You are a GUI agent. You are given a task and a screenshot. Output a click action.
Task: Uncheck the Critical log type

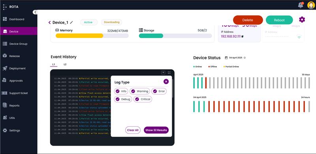point(143,99)
